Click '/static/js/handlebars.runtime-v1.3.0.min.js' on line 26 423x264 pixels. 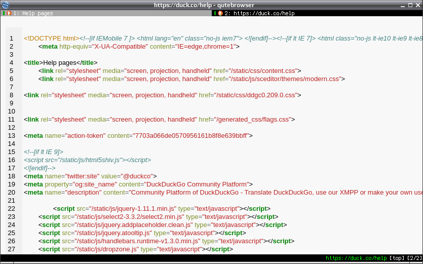point(138,241)
